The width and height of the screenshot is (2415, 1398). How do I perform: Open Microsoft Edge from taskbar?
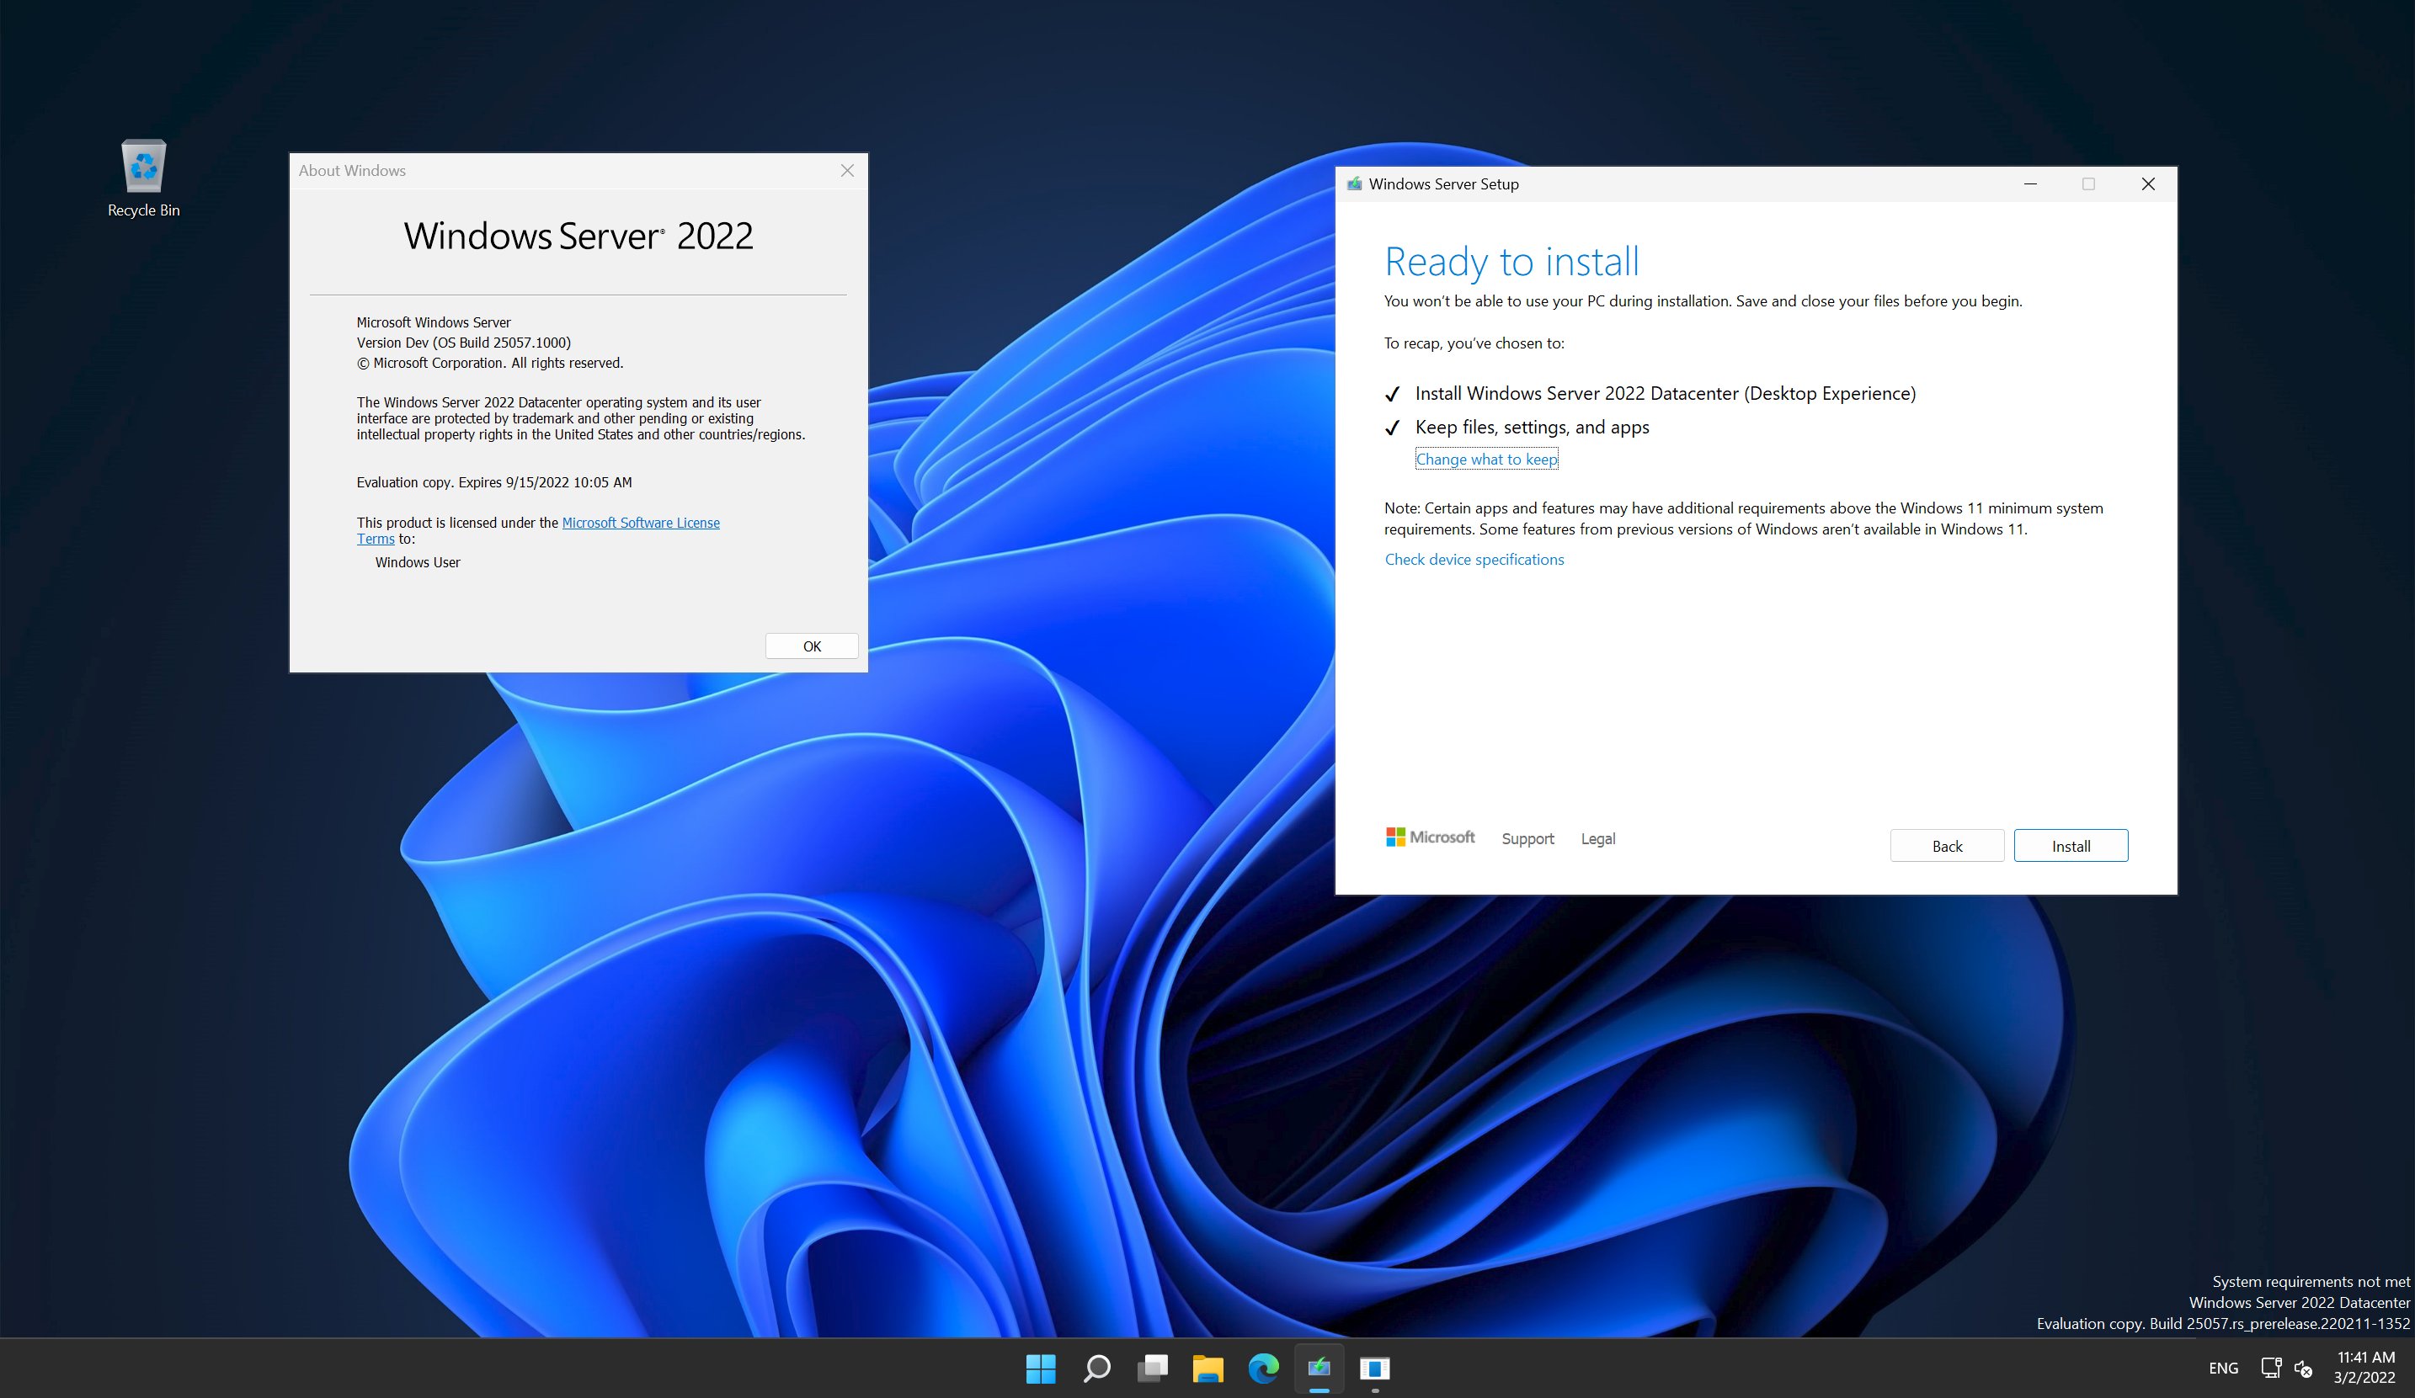(x=1263, y=1369)
